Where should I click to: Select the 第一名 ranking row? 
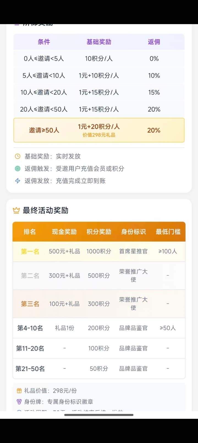(99, 251)
